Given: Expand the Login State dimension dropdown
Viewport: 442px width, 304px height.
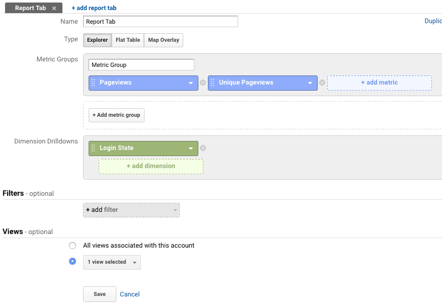Looking at the screenshot, I should [191, 148].
